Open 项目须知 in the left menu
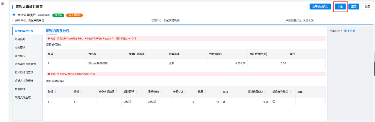The image size is (375, 122). (20, 39)
